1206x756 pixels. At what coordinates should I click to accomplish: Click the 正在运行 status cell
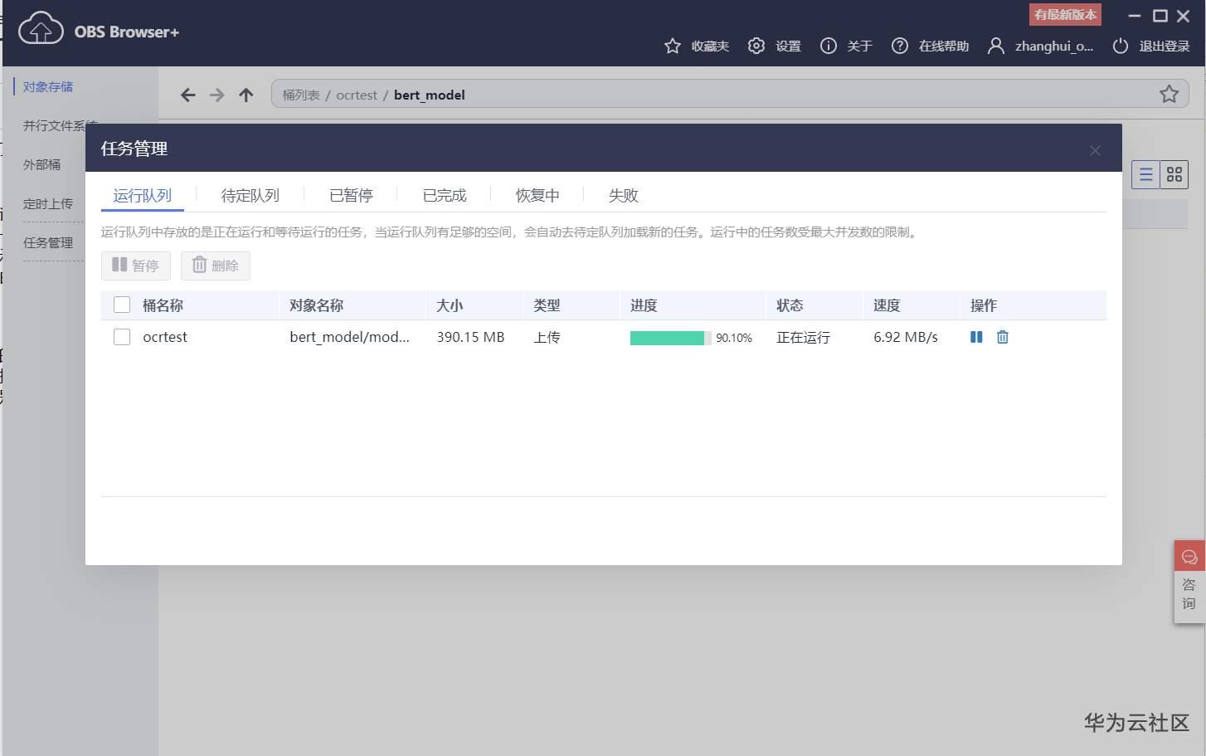pos(803,338)
